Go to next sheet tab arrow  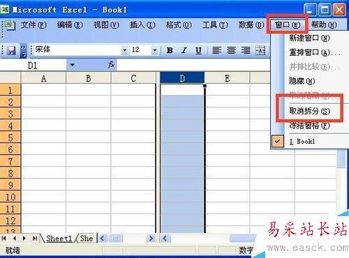tap(24, 238)
